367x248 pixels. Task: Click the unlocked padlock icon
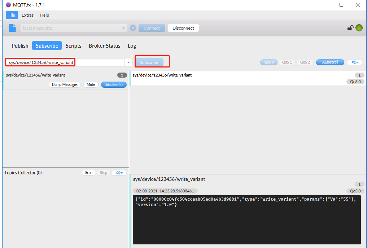(x=350, y=28)
